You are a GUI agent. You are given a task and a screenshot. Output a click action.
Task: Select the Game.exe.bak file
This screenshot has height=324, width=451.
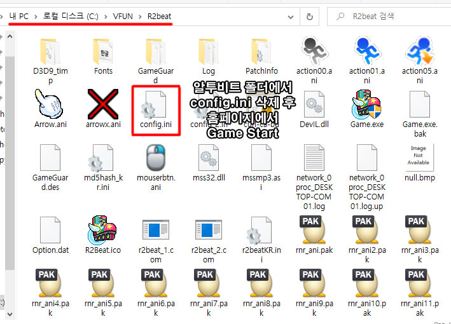click(420, 114)
